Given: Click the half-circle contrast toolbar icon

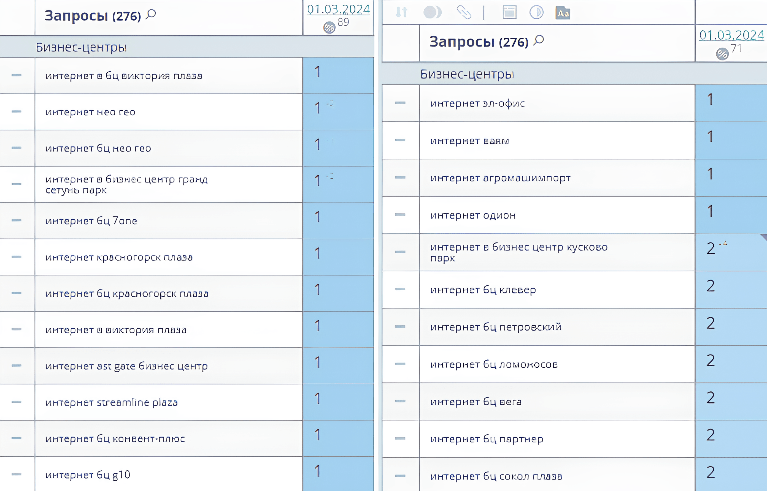Looking at the screenshot, I should tap(536, 12).
